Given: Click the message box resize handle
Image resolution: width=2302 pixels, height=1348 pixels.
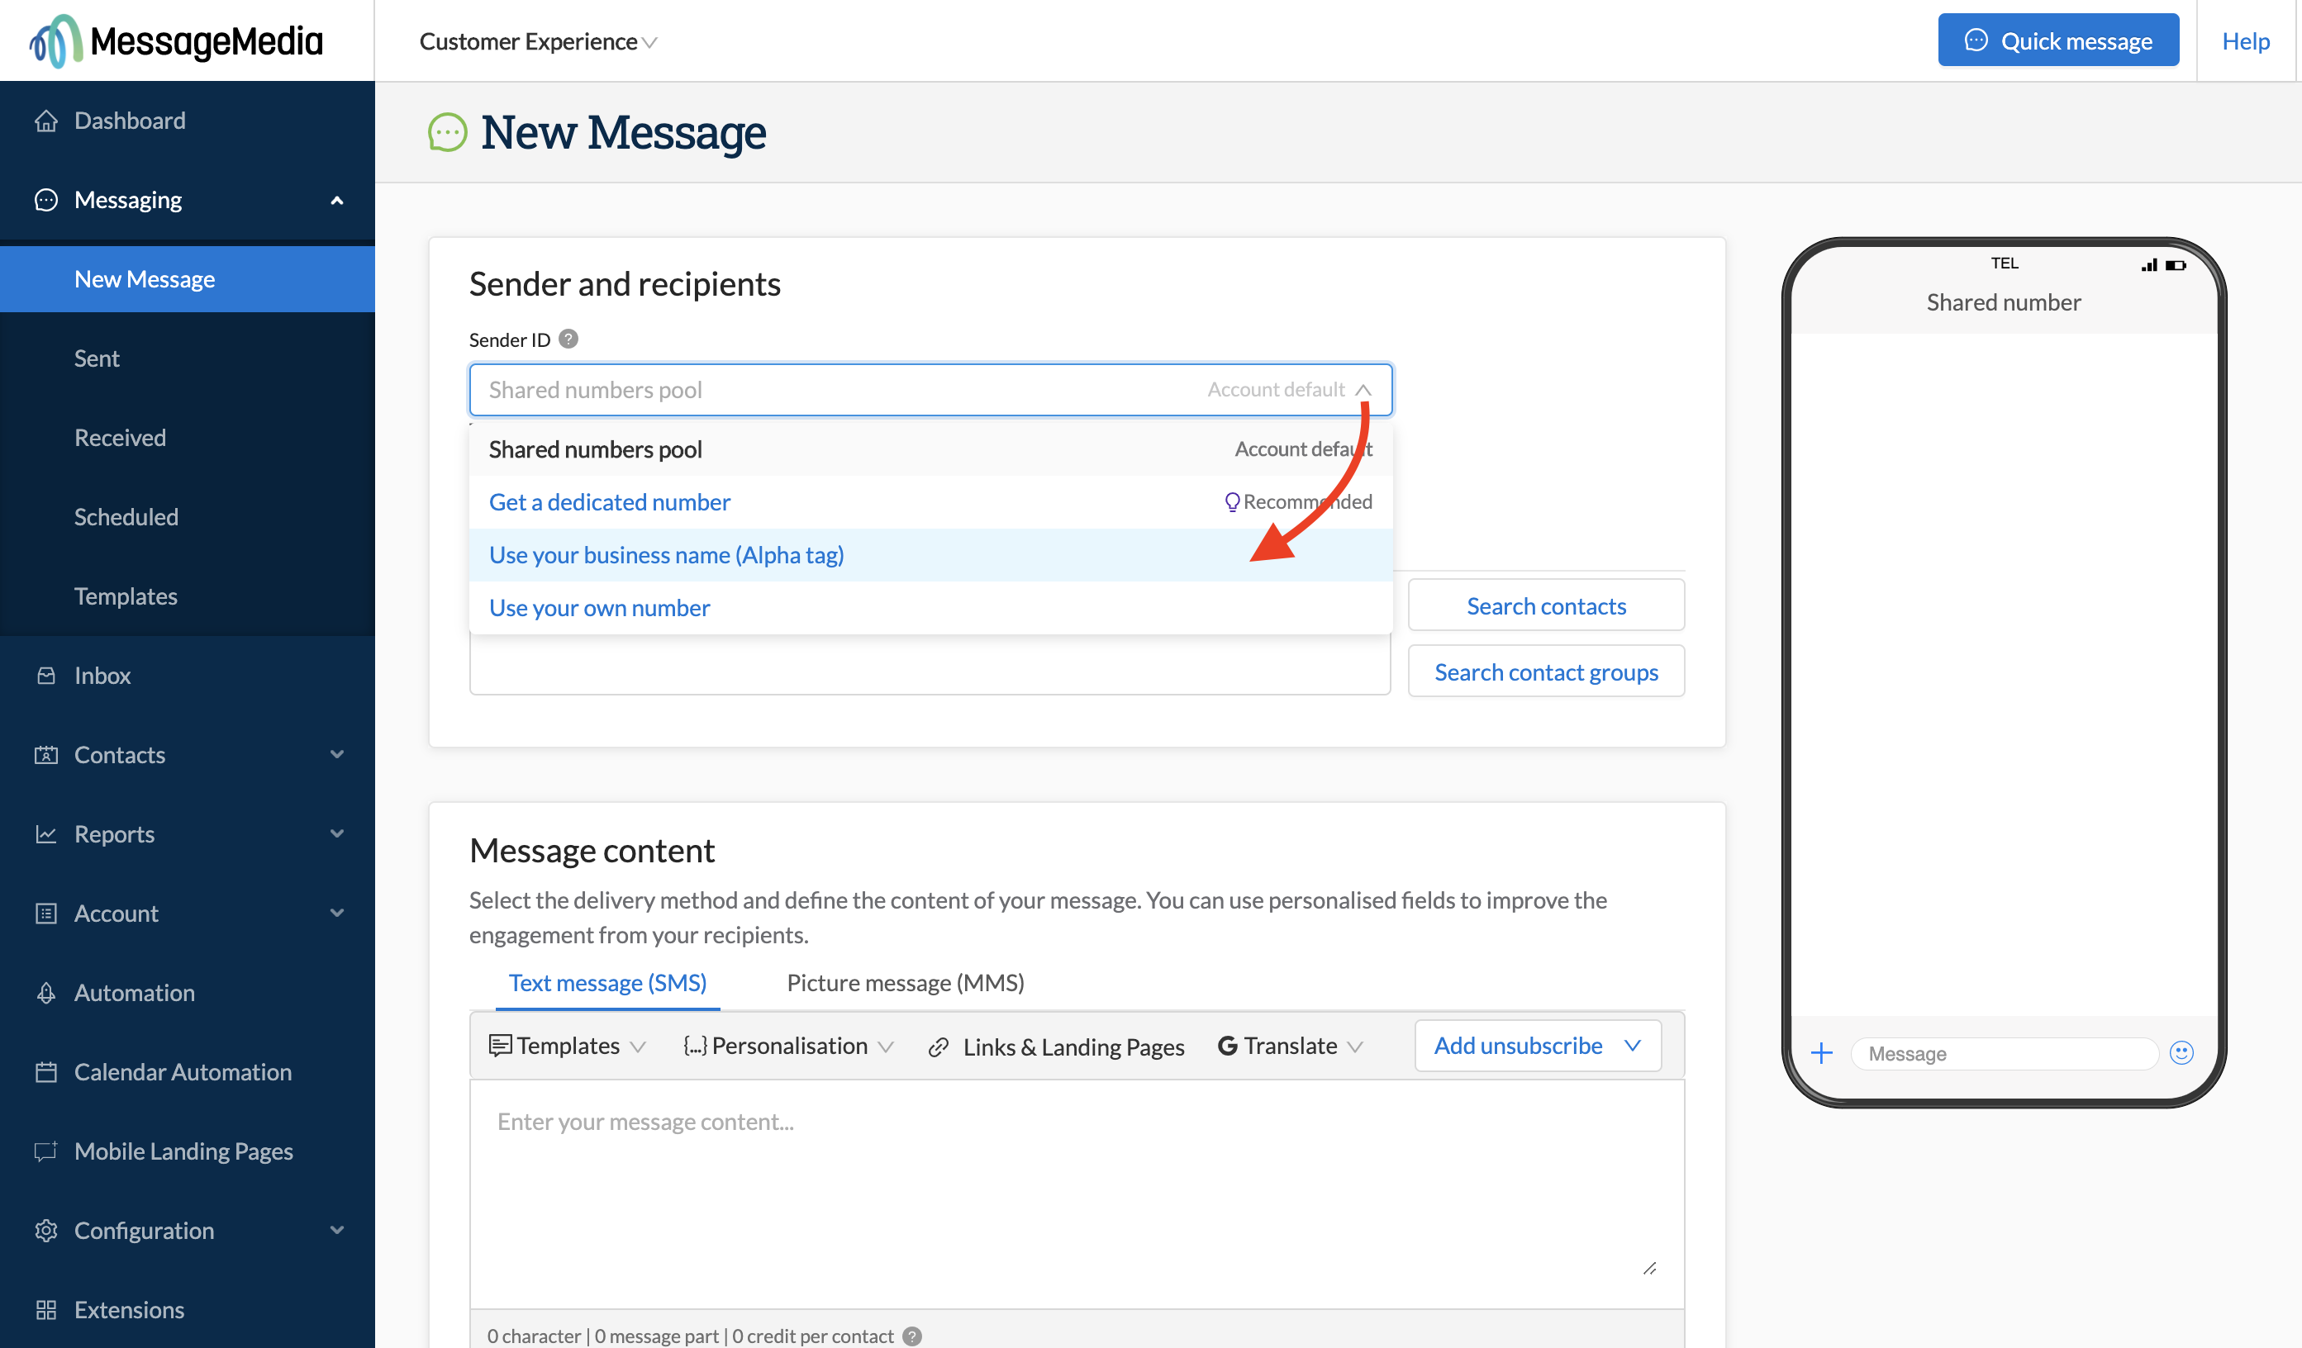Looking at the screenshot, I should coord(1650,1269).
